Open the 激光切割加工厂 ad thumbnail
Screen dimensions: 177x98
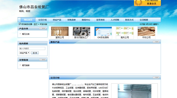coord(81,33)
